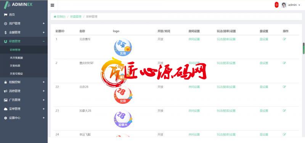
Task: Select 开奖结果 in the sidebar submenu
Action: point(15,66)
